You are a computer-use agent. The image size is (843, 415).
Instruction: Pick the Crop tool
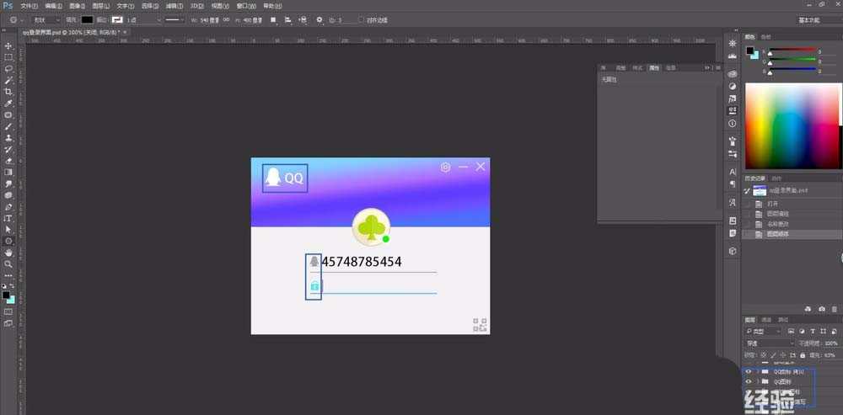coord(8,91)
